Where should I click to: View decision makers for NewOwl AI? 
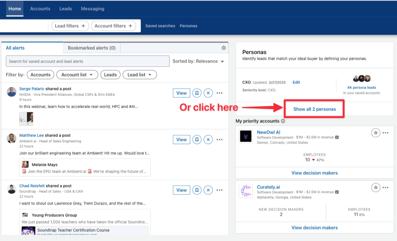314,173
